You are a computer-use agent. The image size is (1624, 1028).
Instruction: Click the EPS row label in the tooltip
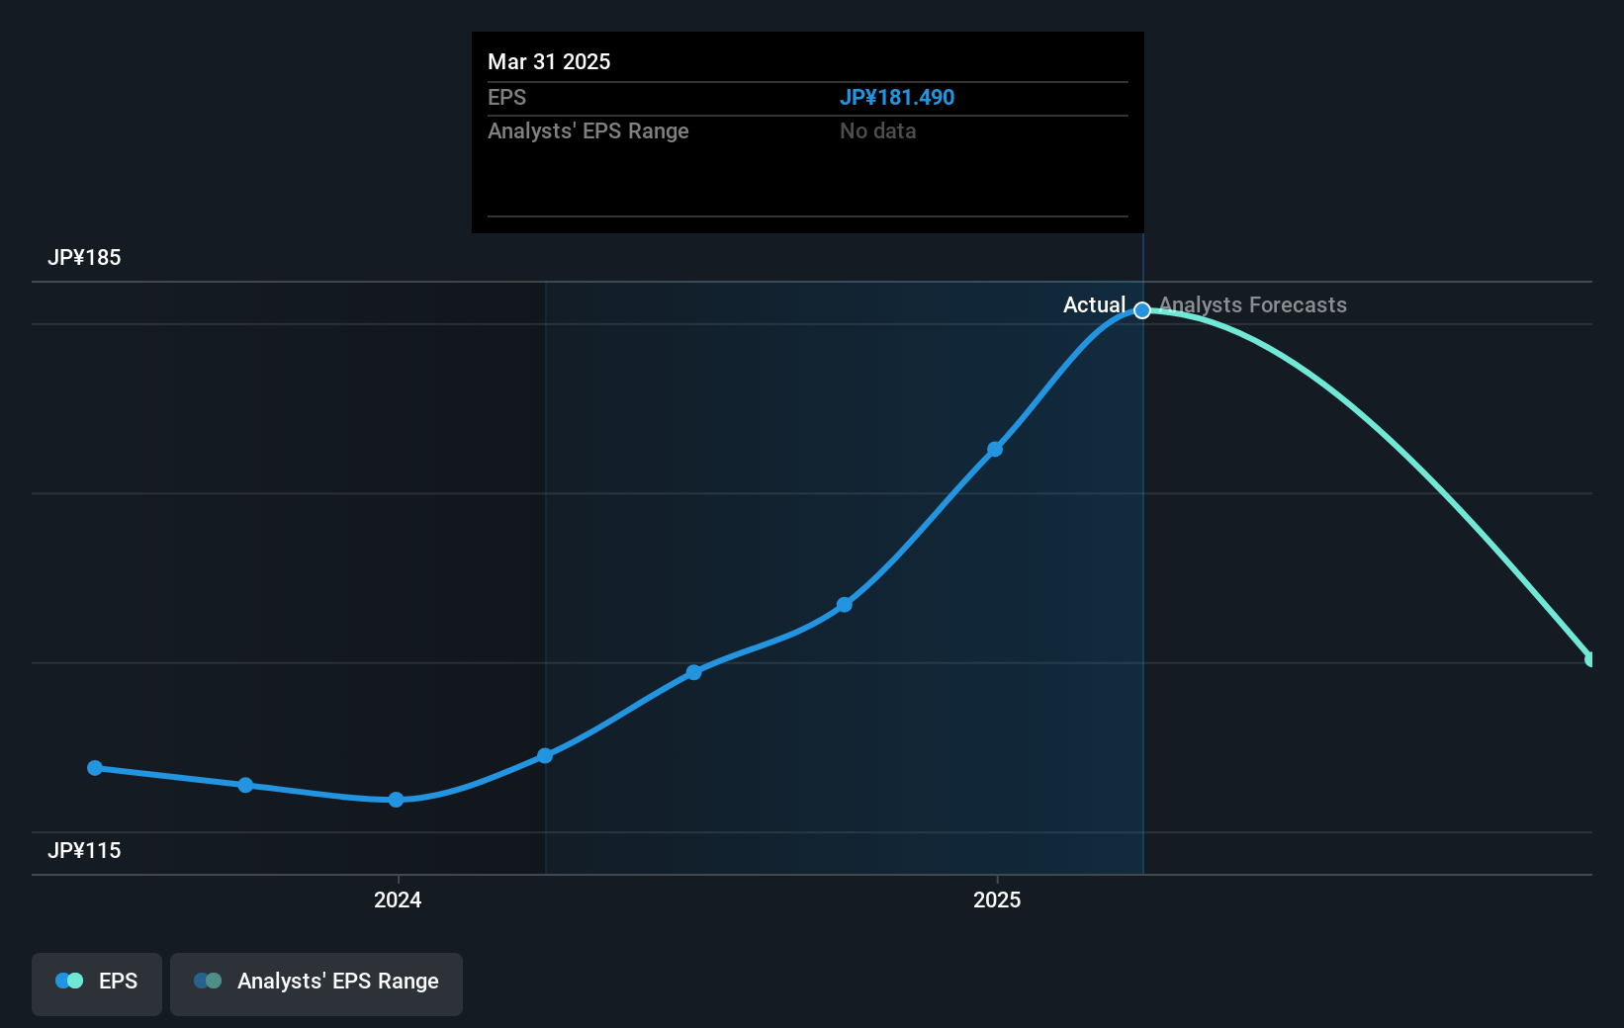(x=506, y=98)
